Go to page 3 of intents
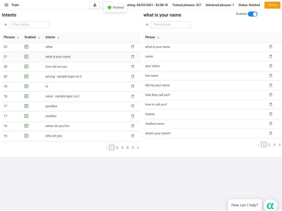The width and height of the screenshot is (282, 211). (x=122, y=148)
